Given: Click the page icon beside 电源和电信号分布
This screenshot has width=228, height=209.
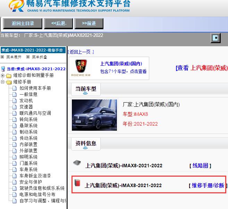Looking at the screenshot, I should click(14, 195).
